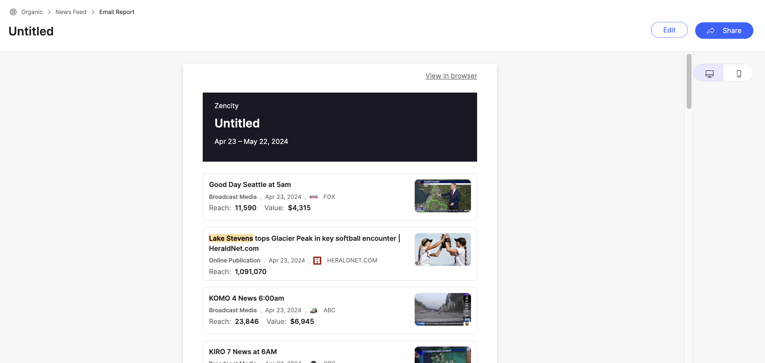The height and width of the screenshot is (363, 765).
Task: Select the 23,846 reach figure
Action: (247, 321)
